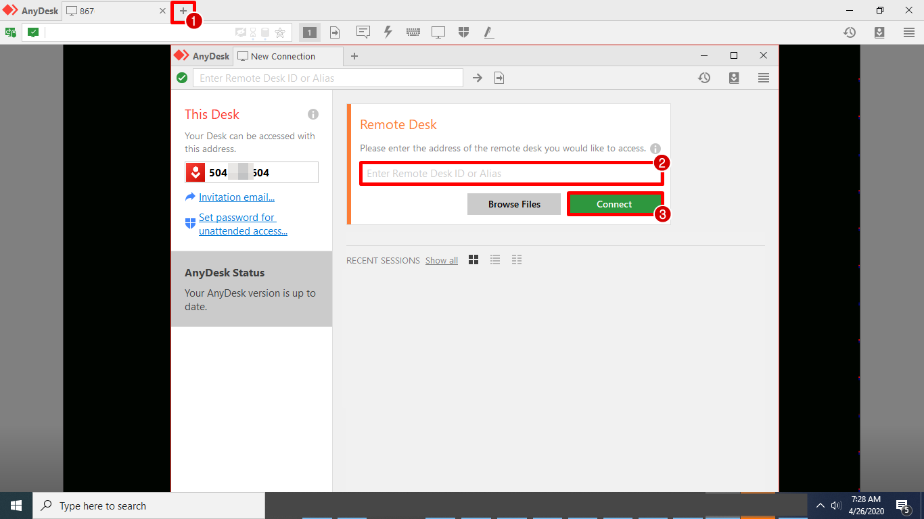Open hamburger menu of outer AnyDesk window
Image resolution: width=924 pixels, height=519 pixels.
tap(909, 32)
